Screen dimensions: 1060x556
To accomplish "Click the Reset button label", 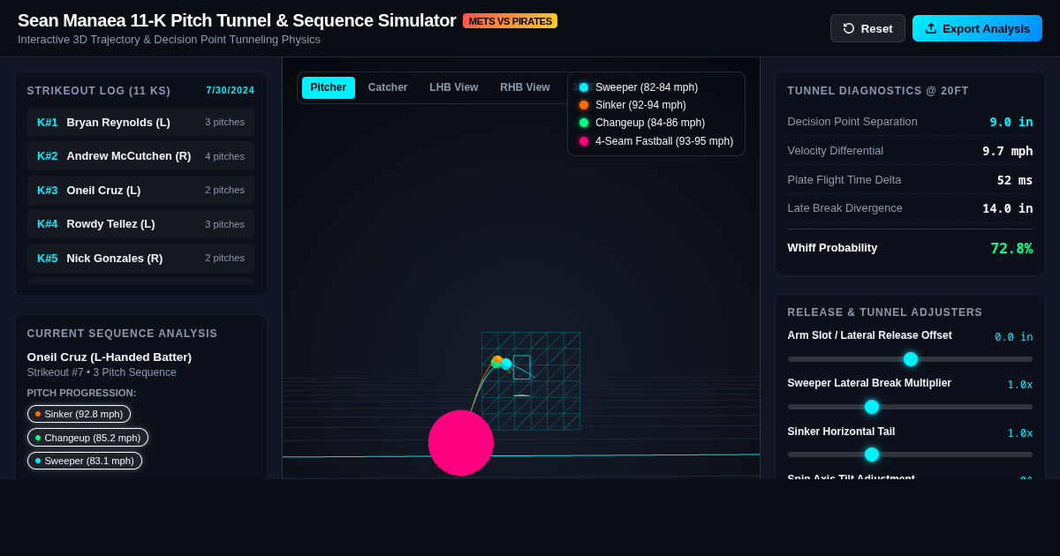I will tap(876, 28).
